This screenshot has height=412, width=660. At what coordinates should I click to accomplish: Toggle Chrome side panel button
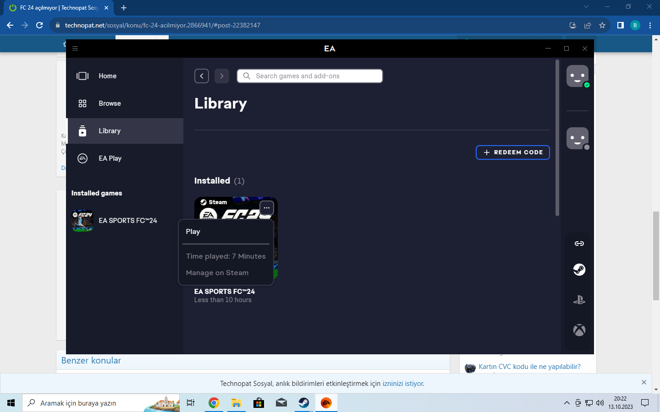coord(621,25)
